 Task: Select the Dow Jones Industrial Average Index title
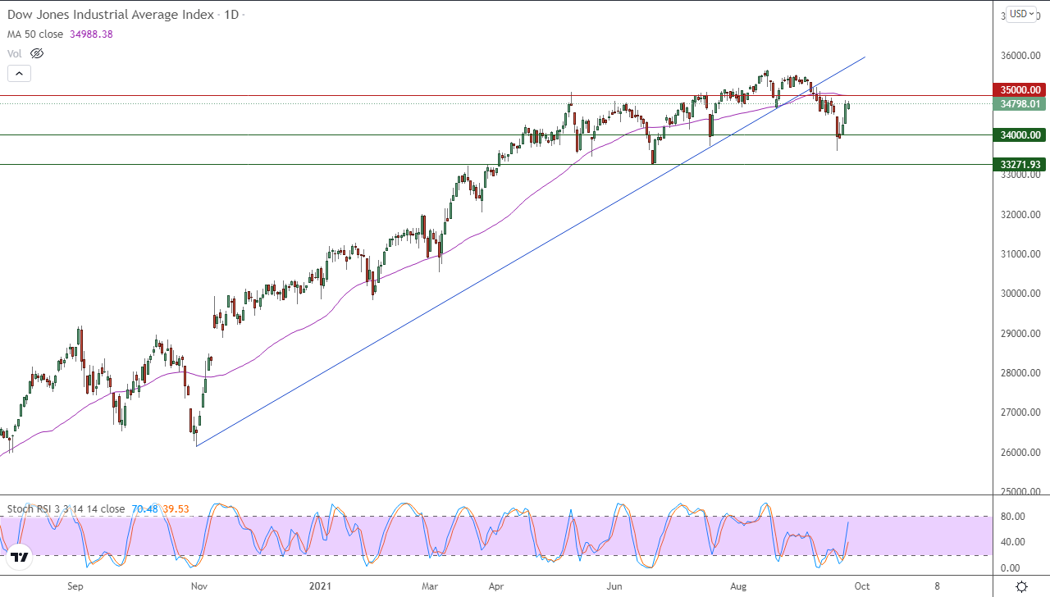(x=111, y=15)
